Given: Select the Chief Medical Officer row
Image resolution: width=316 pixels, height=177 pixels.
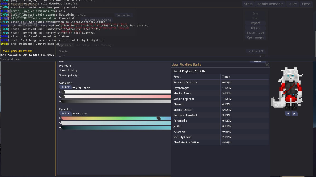Looking at the screenshot, I should click(x=220, y=143).
